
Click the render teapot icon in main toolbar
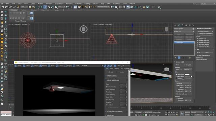tap(159, 7)
